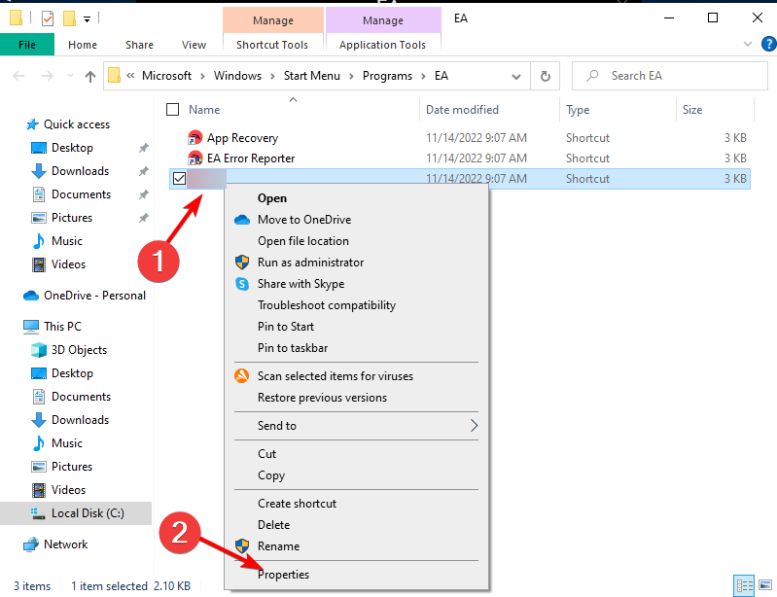The image size is (777, 597).
Task: Choose Troubleshoot compatibility menu entry
Action: pos(327,305)
